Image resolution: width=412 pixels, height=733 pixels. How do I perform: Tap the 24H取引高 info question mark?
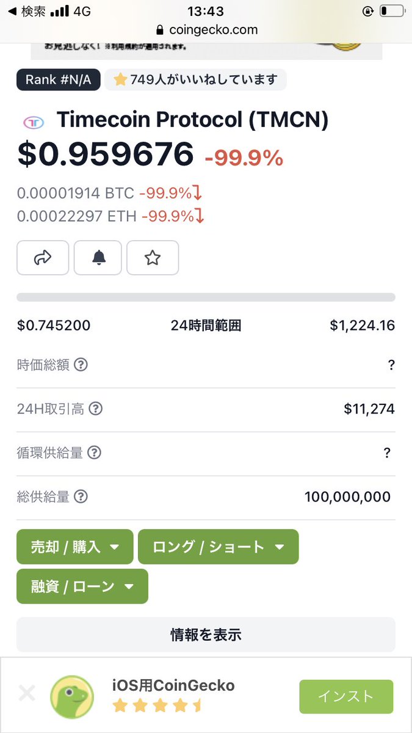(x=95, y=409)
